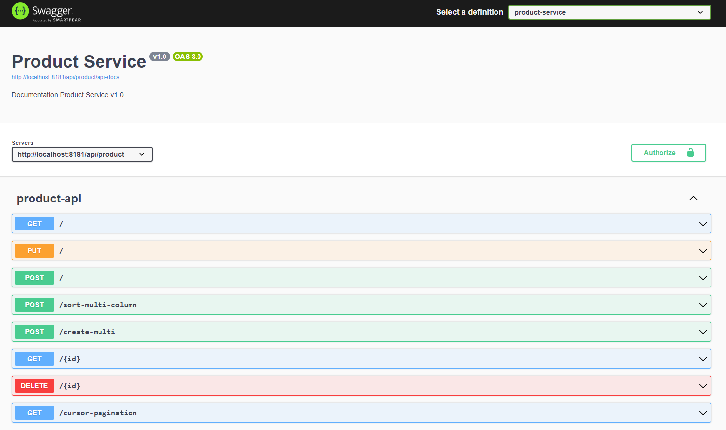Click the OAS 3.0 badge
726x430 pixels.
188,57
